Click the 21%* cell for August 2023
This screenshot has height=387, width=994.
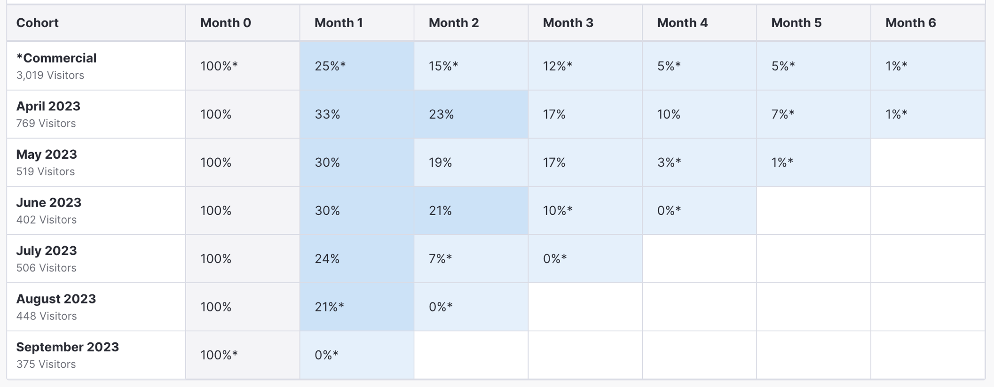click(357, 307)
